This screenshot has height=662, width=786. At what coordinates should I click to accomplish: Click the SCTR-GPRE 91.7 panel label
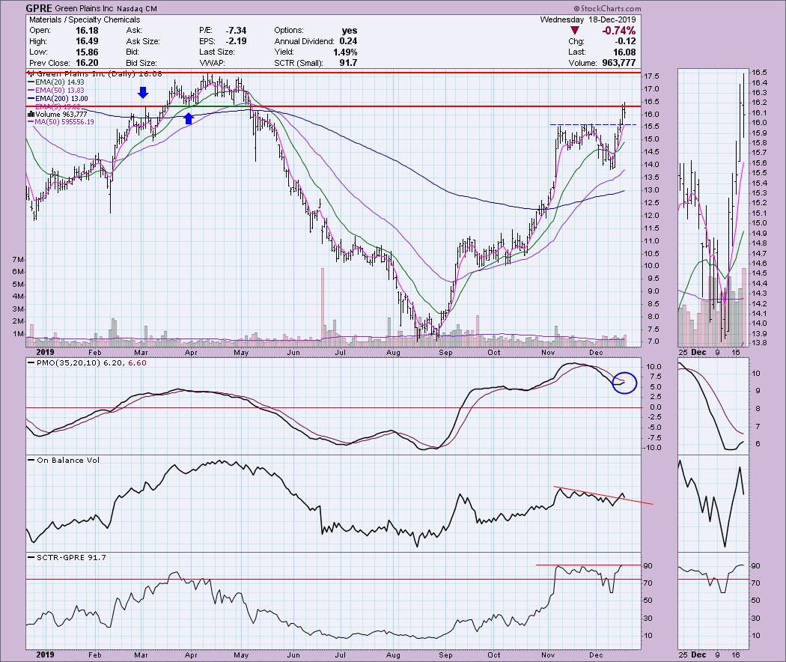pyautogui.click(x=70, y=557)
